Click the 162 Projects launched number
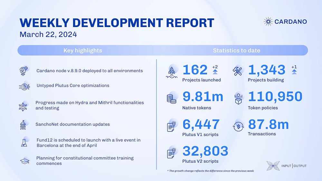Image resolution: width=322 pixels, height=181 pixels. pyautogui.click(x=195, y=70)
